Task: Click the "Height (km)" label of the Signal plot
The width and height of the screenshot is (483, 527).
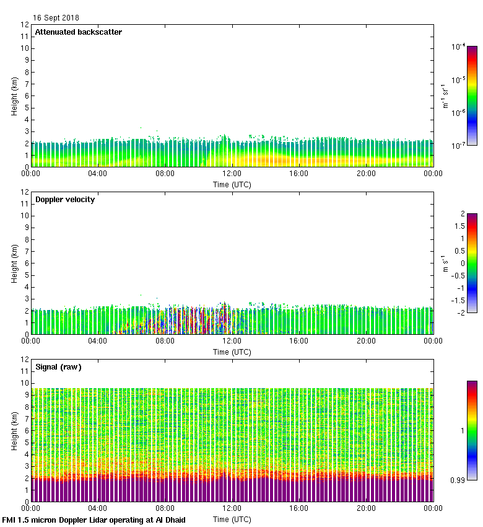Action: point(14,430)
